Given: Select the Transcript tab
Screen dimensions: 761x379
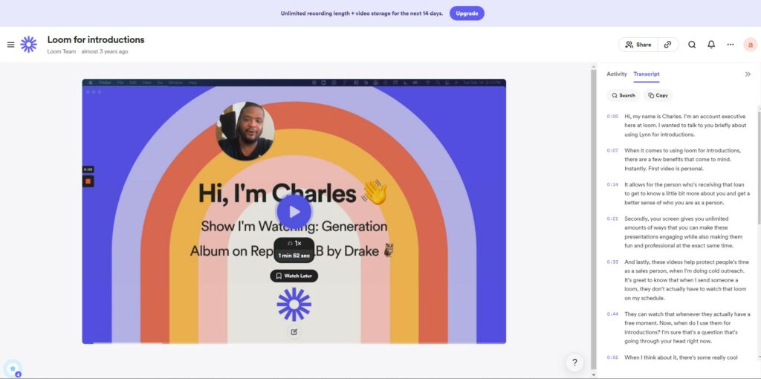Looking at the screenshot, I should click(x=647, y=74).
